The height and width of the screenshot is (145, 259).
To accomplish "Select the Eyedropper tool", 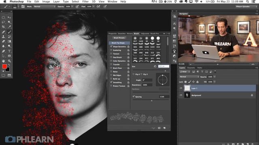I will tap(9, 27).
